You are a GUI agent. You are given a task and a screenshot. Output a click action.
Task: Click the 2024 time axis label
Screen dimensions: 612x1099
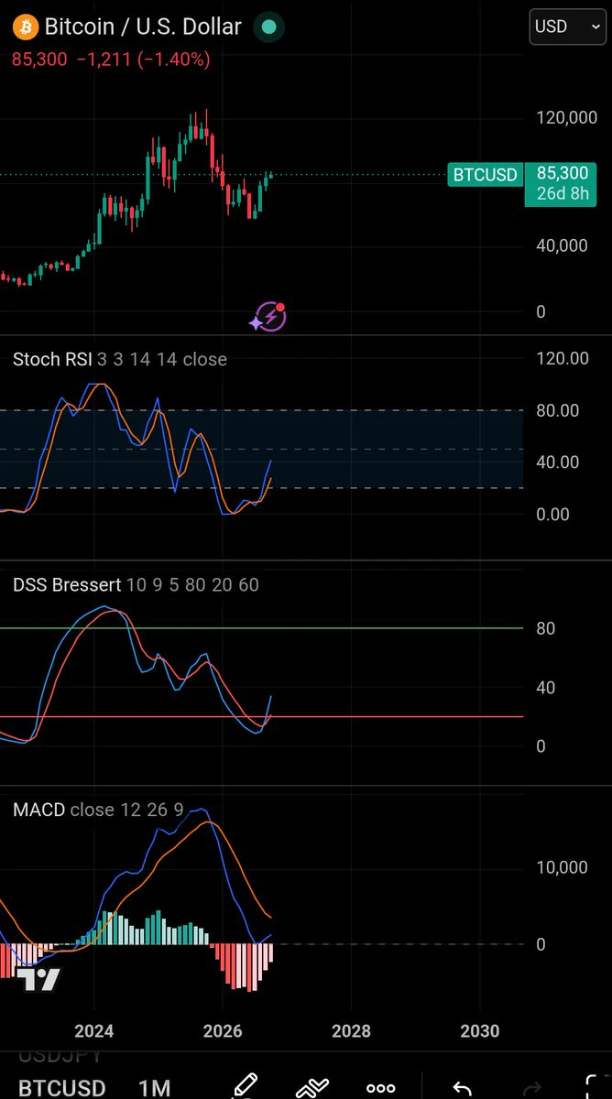coord(94,1031)
